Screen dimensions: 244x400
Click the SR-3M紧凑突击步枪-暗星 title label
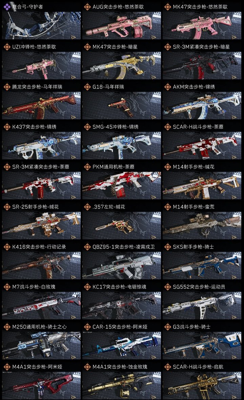point(201,47)
